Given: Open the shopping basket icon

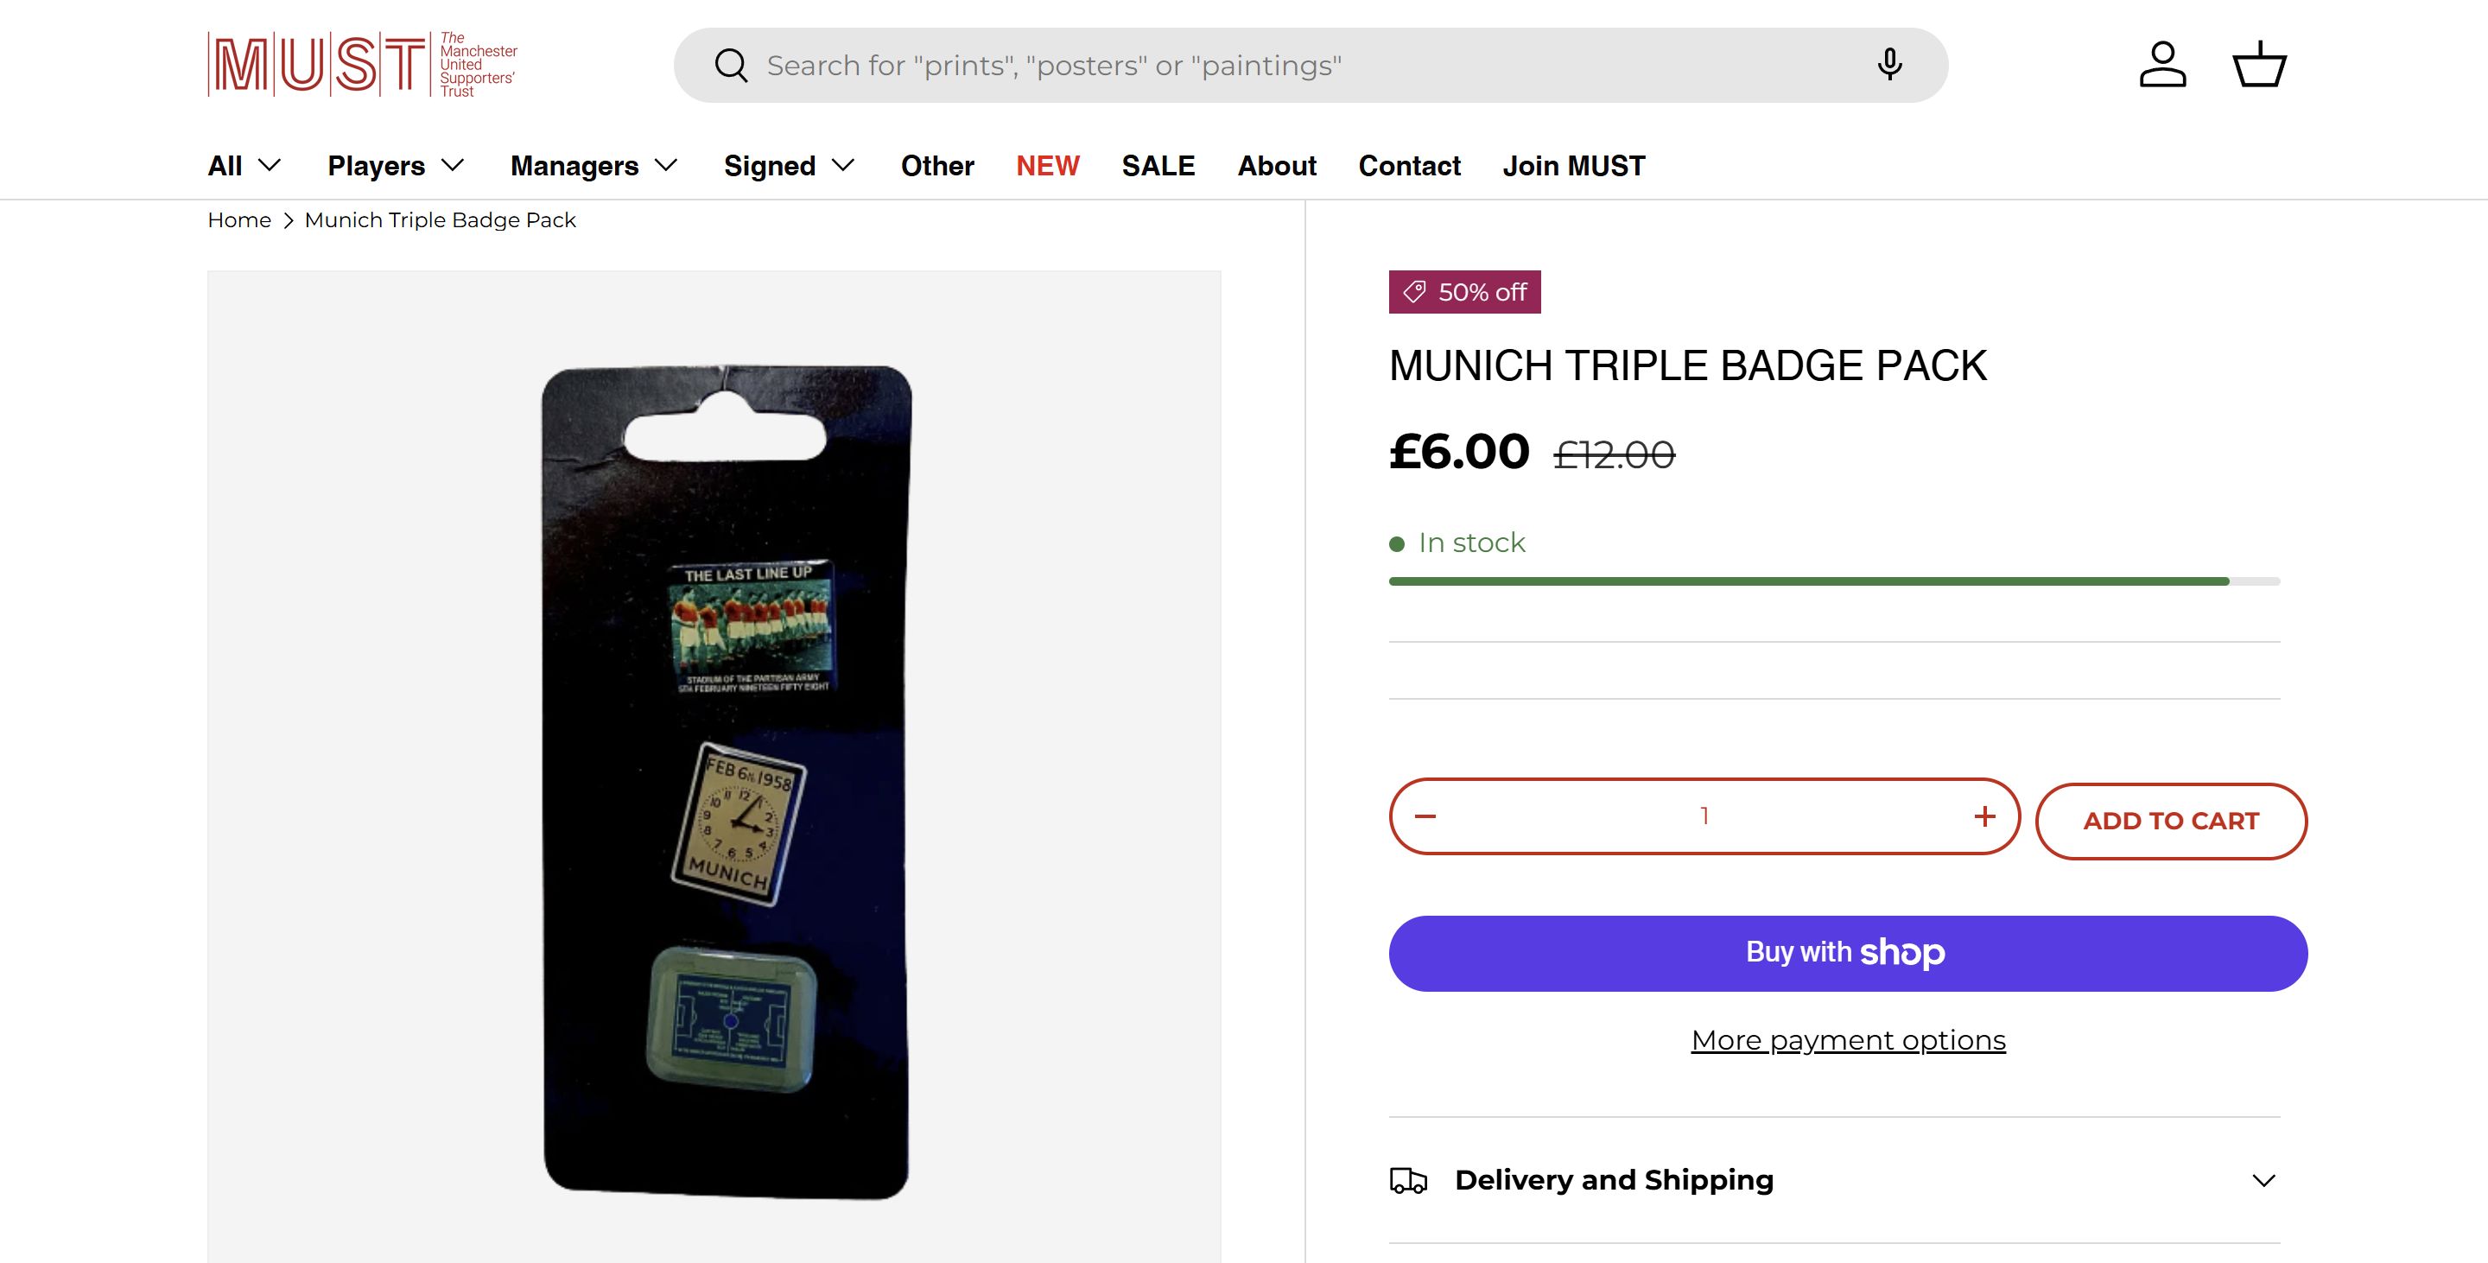Looking at the screenshot, I should [2259, 65].
